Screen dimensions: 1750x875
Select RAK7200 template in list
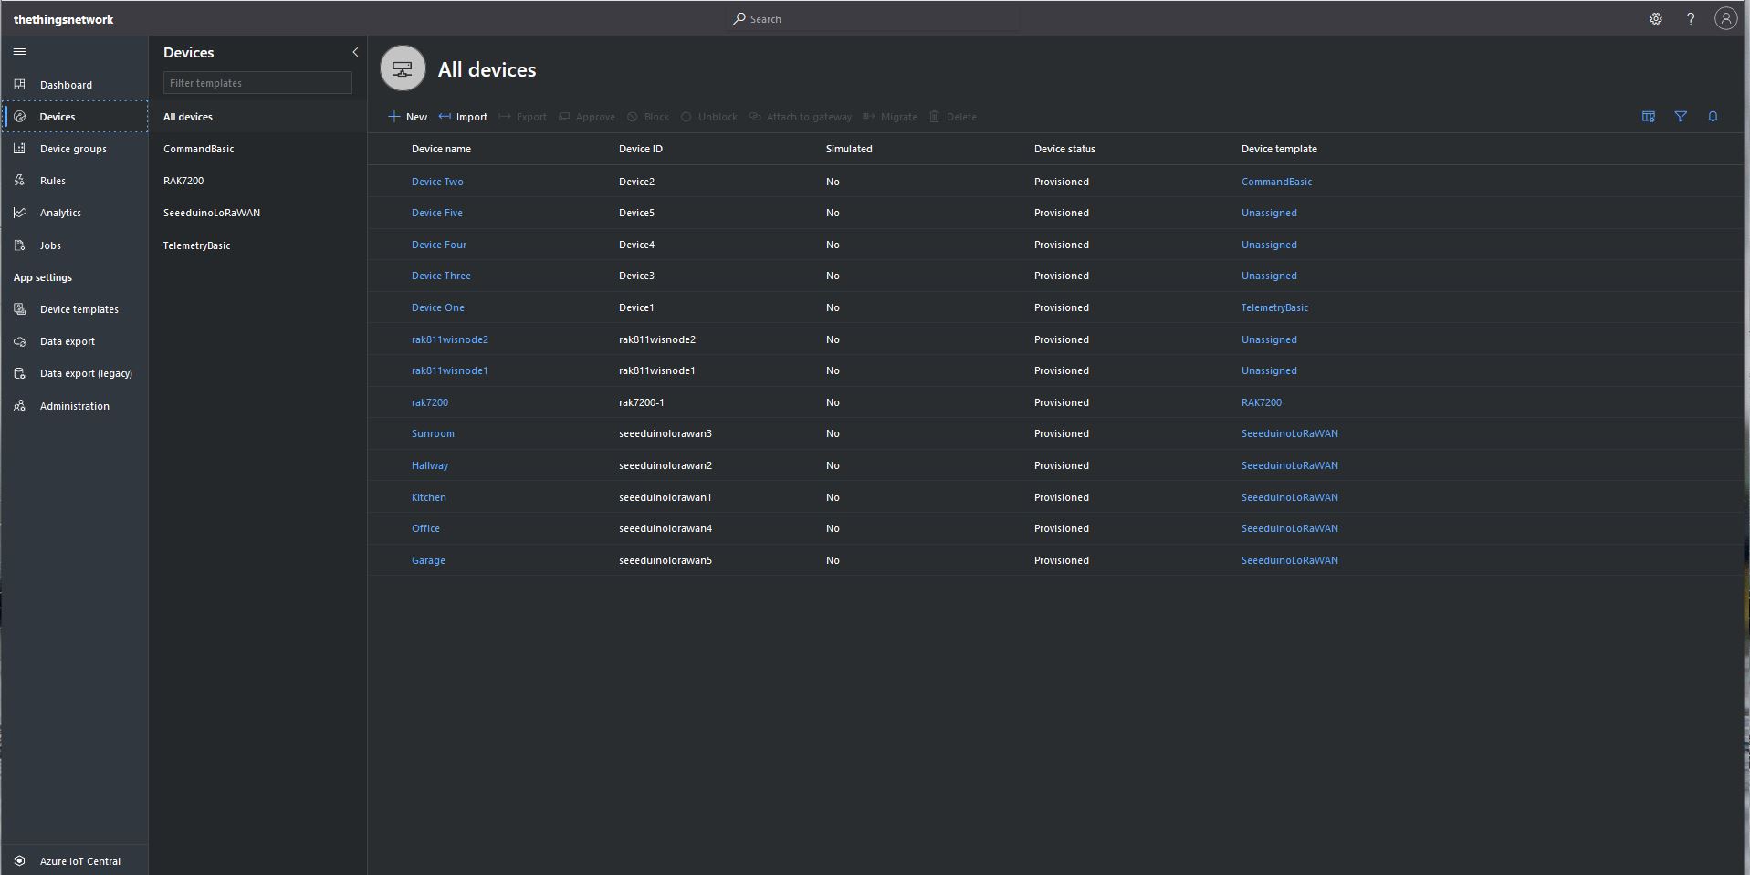click(183, 181)
